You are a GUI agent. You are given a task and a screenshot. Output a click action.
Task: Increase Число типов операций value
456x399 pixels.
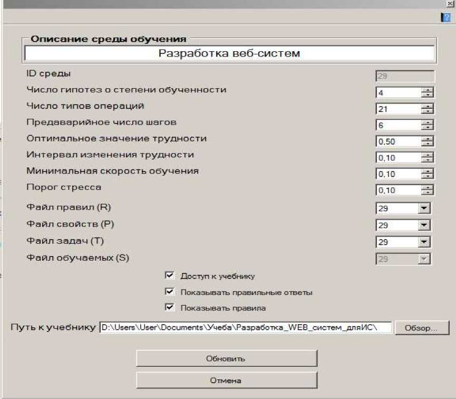point(427,106)
